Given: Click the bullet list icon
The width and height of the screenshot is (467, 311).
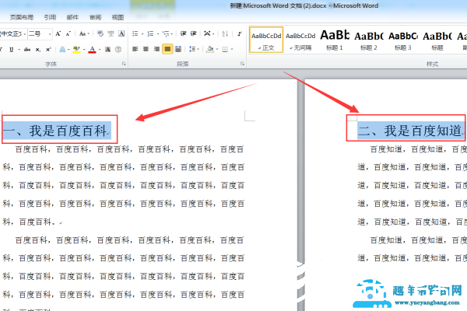Looking at the screenshot, I should tap(135, 33).
